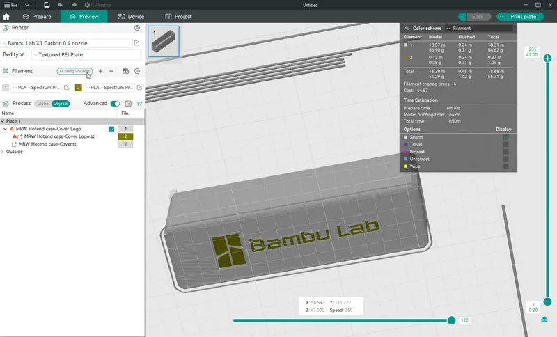
Task: Edit the Bambu Lab X1 Carbon printer preset
Action: [x=136, y=43]
